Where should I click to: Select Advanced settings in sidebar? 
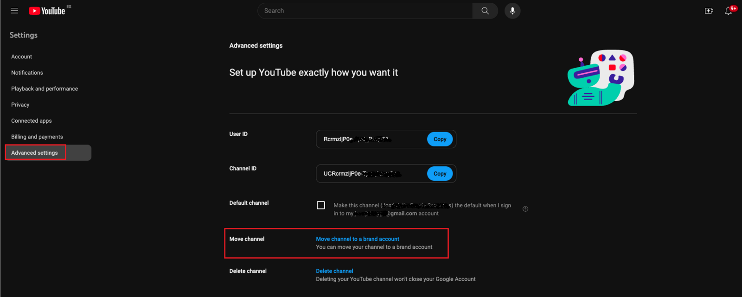(35, 153)
